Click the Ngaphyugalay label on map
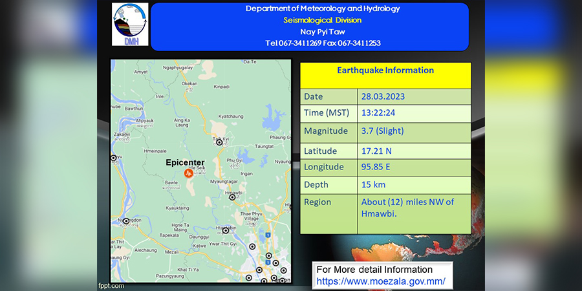This screenshot has width=582, height=291. click(178, 67)
